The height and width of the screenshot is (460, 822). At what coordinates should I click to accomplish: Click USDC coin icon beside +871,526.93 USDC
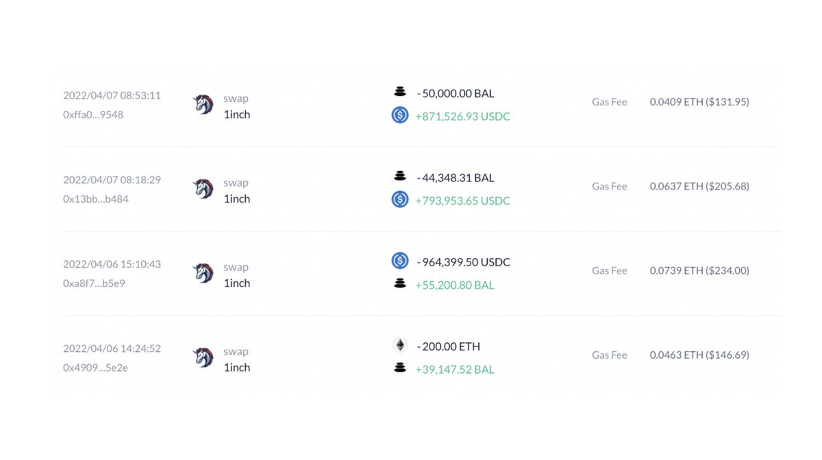click(400, 116)
